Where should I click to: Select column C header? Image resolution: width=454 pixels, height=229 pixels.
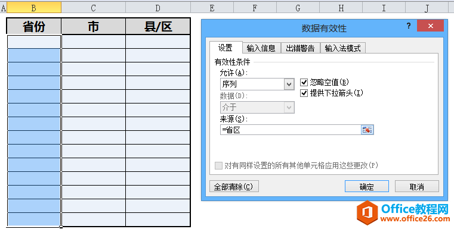point(93,8)
